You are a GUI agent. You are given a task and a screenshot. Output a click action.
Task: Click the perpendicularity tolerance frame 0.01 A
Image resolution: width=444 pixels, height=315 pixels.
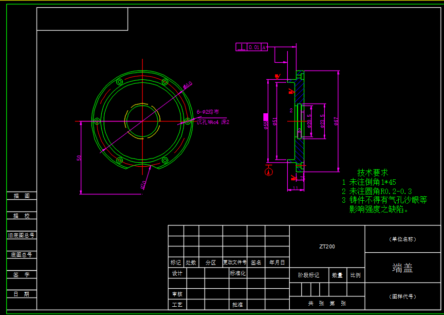tap(252, 47)
